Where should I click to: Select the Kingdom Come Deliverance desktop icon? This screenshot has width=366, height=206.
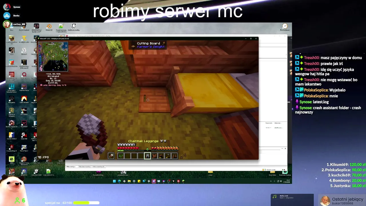(24, 161)
